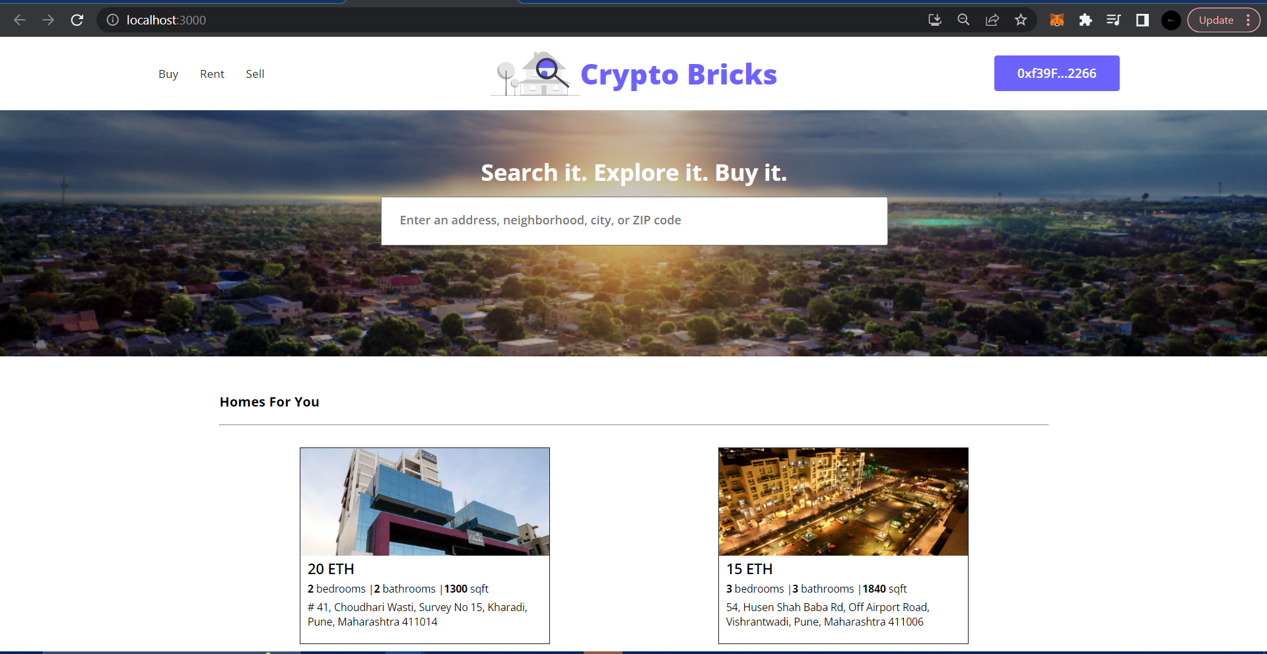Click the install app icon in address bar
The height and width of the screenshot is (654, 1267).
tap(935, 20)
